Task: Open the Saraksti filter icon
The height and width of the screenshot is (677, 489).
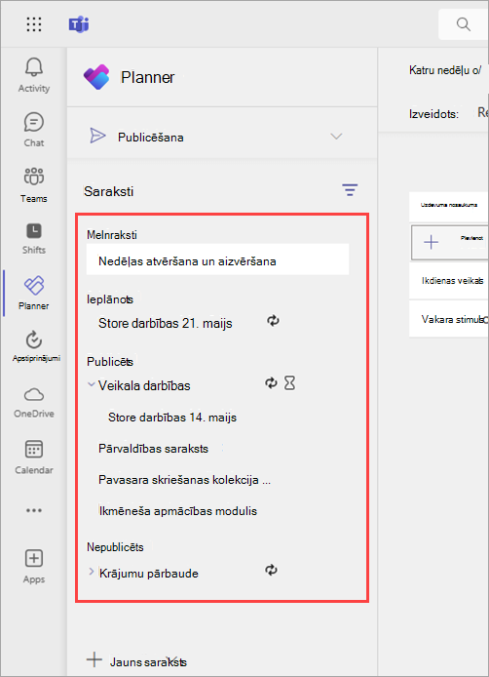Action: pos(350,190)
